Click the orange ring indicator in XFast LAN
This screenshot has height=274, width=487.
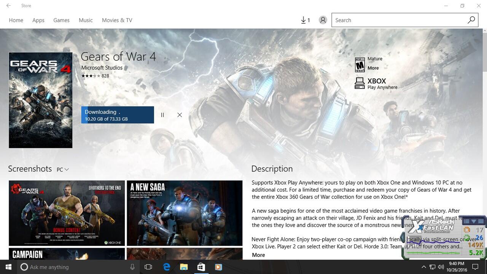pos(467,230)
